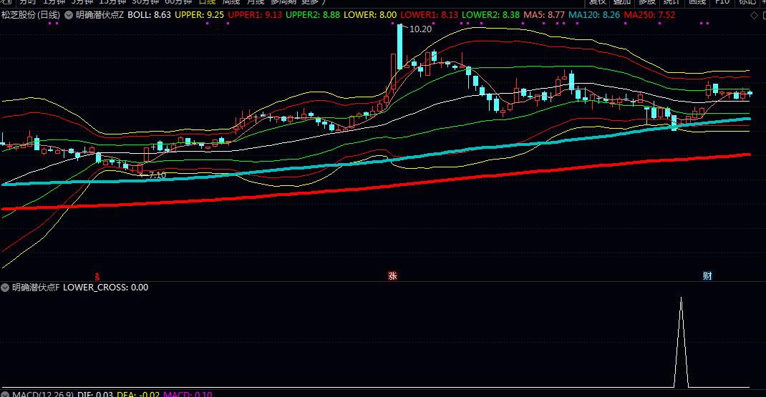The image size is (766, 397).
Task: Click the MA120: 8.26 value label
Action: 594,15
